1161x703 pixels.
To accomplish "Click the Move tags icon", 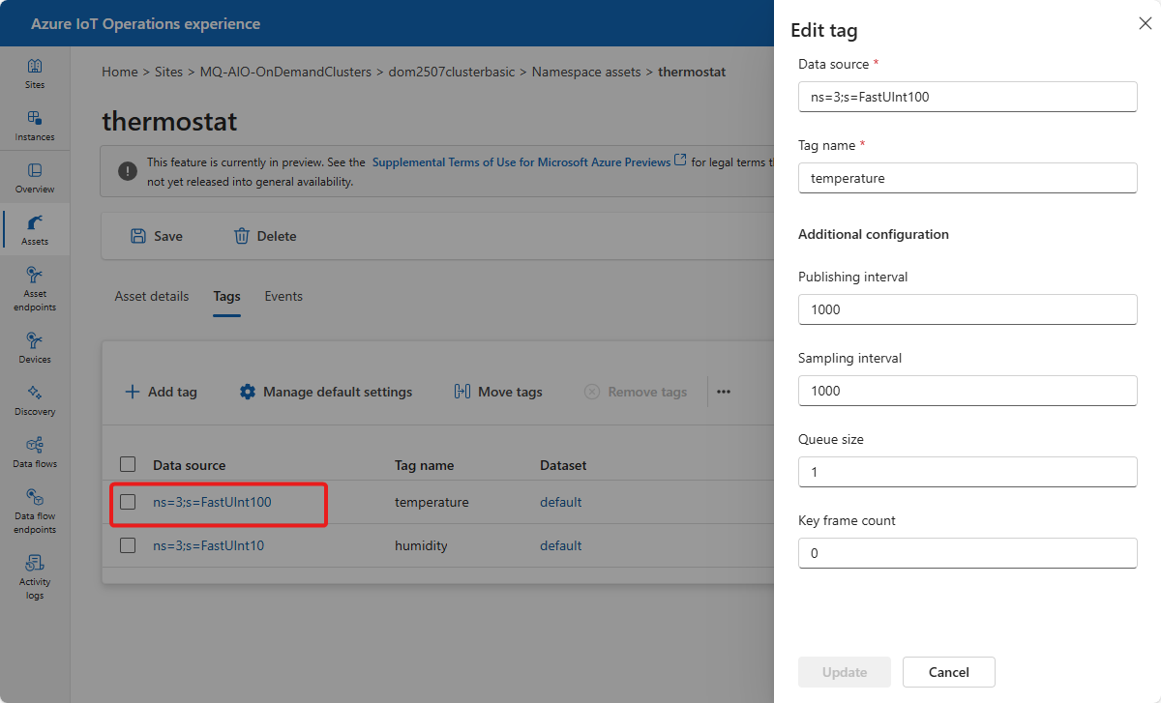I will (x=462, y=392).
